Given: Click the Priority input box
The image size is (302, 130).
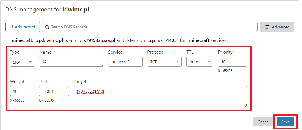Looking at the screenshot, I should pos(232,62).
